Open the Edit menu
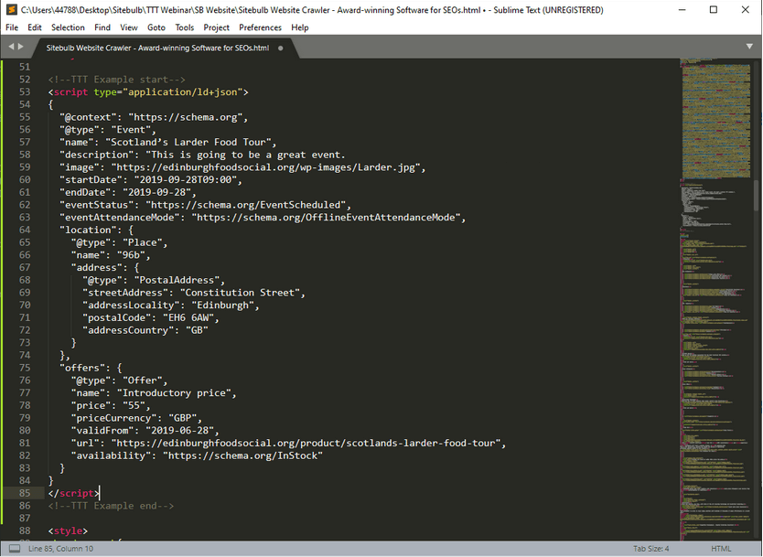The image size is (763, 557). 35,27
